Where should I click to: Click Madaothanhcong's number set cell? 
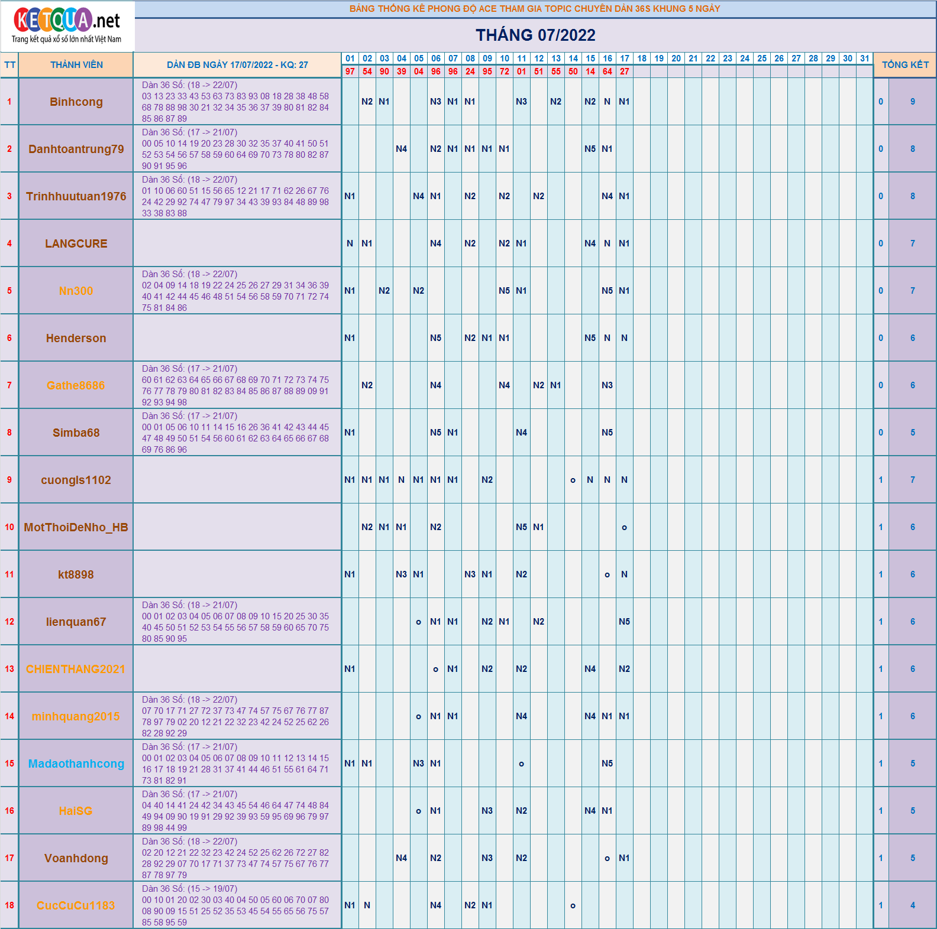point(237,764)
